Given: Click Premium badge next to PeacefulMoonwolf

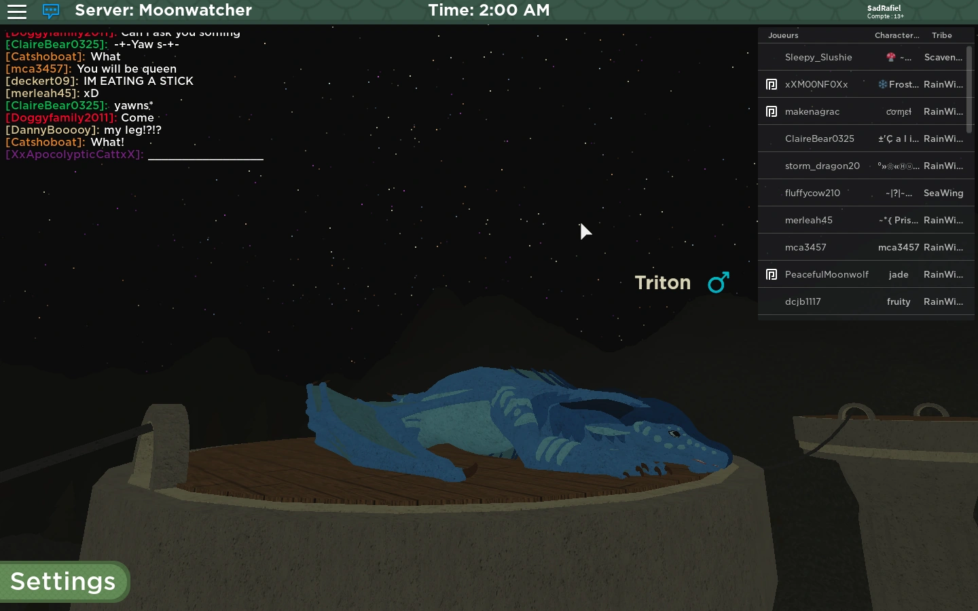Looking at the screenshot, I should tap(772, 274).
